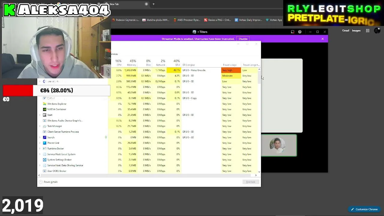Open Discord help question mark icon
384x216 pixels.
300,32
